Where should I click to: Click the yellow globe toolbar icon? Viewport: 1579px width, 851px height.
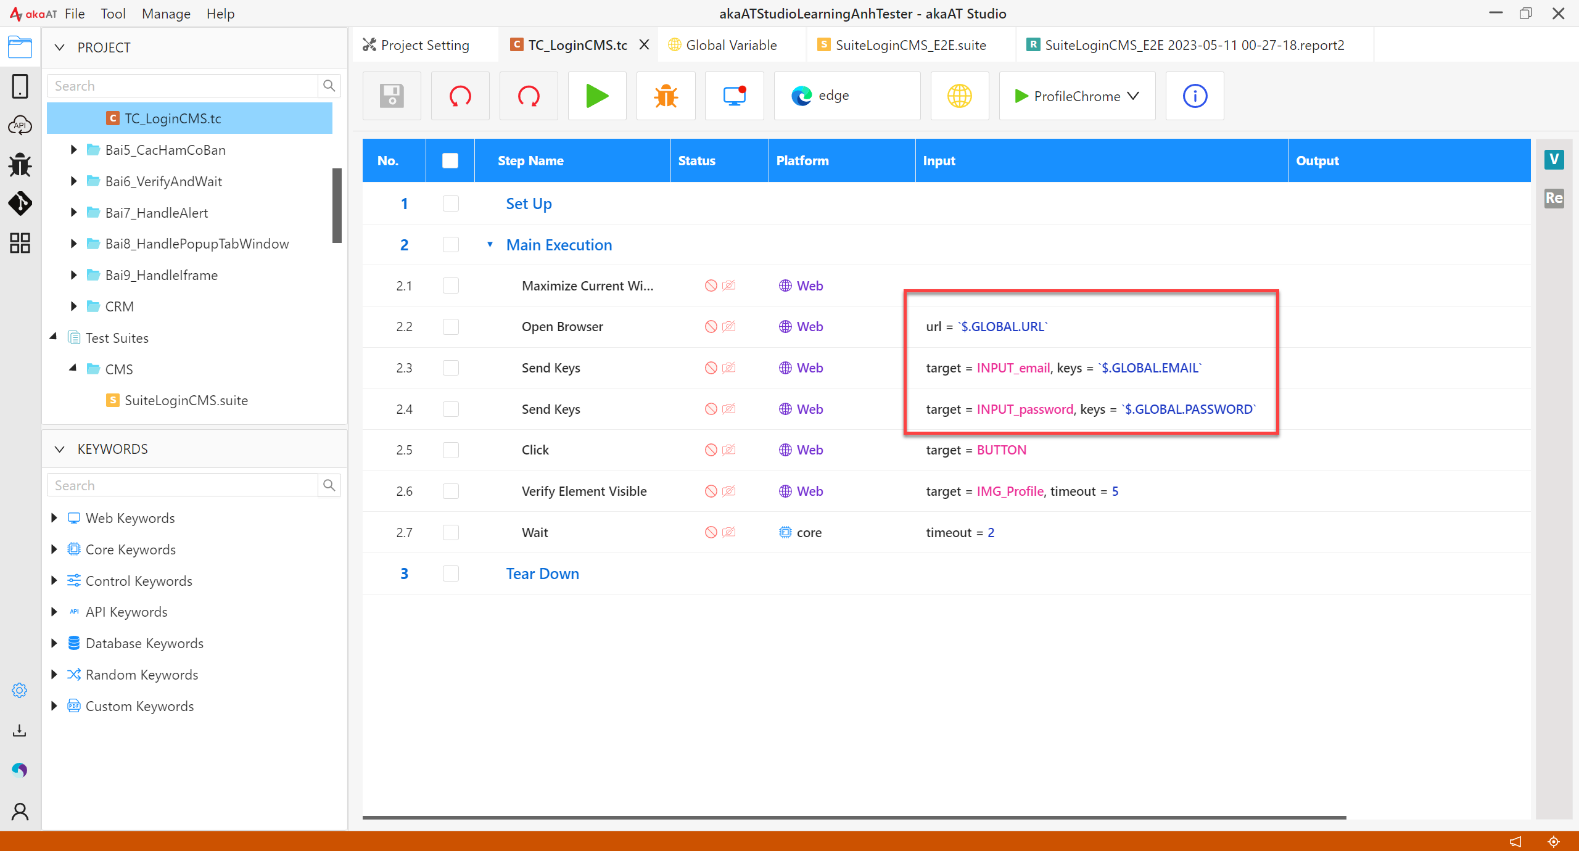959,96
